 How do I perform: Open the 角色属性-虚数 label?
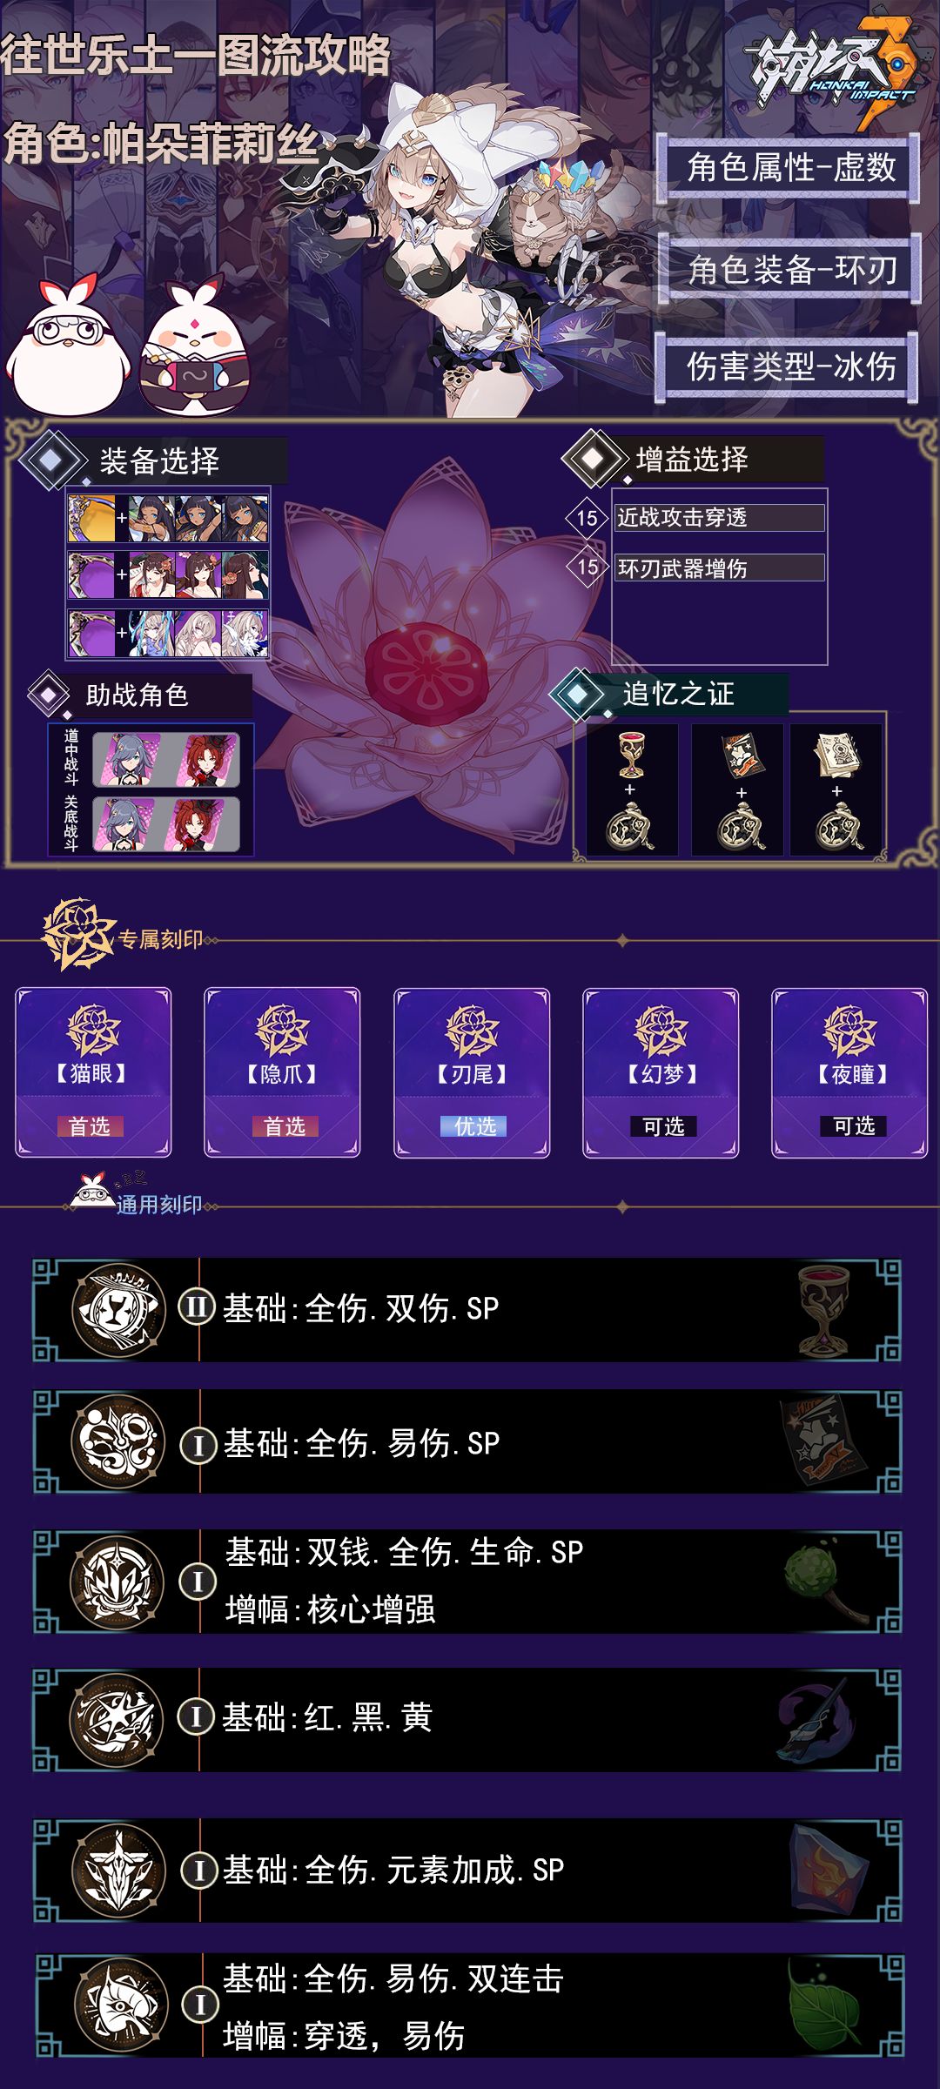(x=790, y=168)
